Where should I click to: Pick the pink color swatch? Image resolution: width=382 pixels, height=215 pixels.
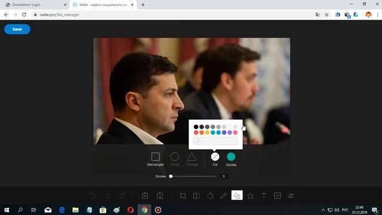(235, 133)
